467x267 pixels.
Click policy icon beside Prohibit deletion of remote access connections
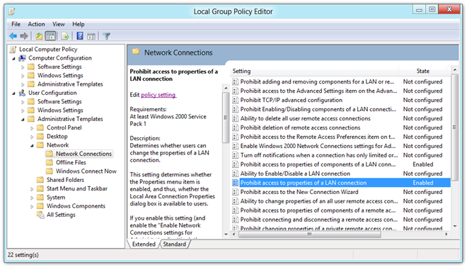236,128
